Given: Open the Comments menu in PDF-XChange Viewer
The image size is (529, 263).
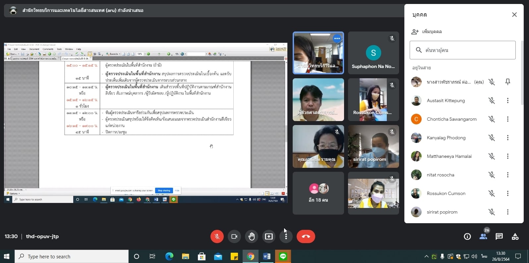Looking at the screenshot, I should tap(48, 49).
